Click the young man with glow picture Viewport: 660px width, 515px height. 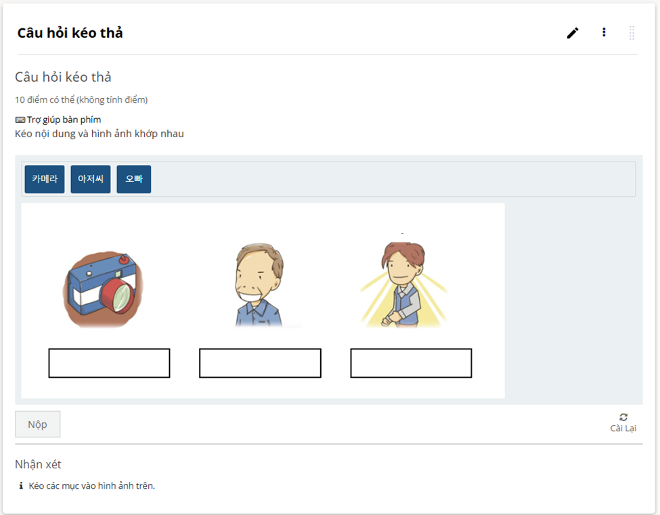click(403, 284)
